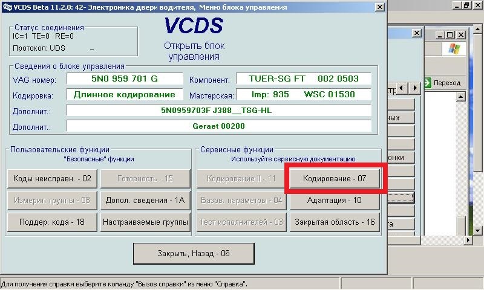Open Поддер. кода - 18
Viewport: 484px width, 290px height.
click(x=52, y=222)
